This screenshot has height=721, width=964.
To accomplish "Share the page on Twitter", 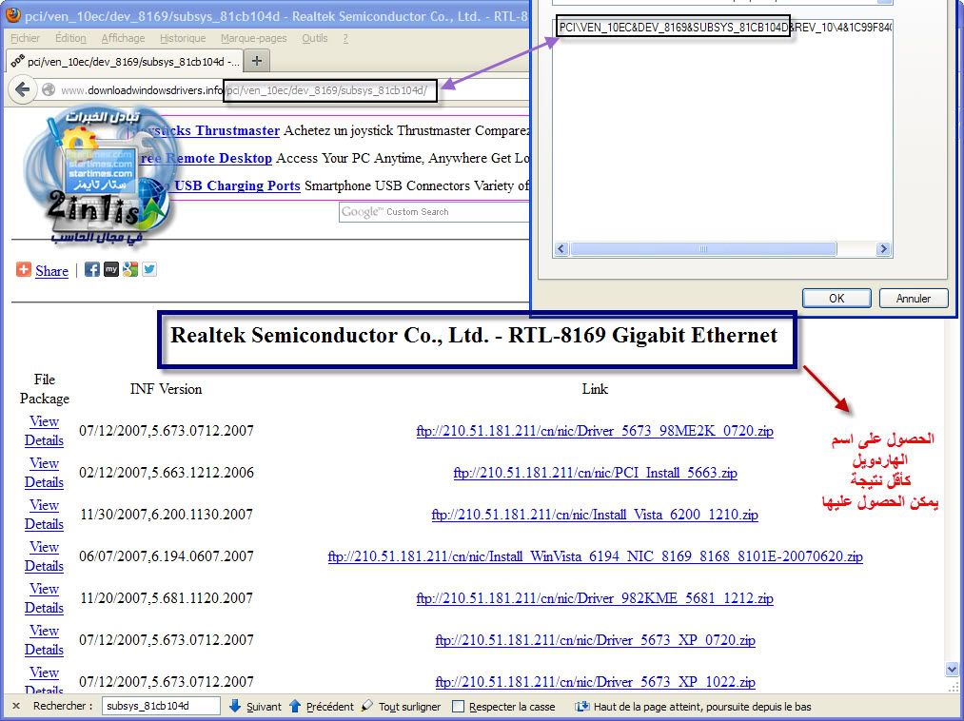I will pos(149,269).
